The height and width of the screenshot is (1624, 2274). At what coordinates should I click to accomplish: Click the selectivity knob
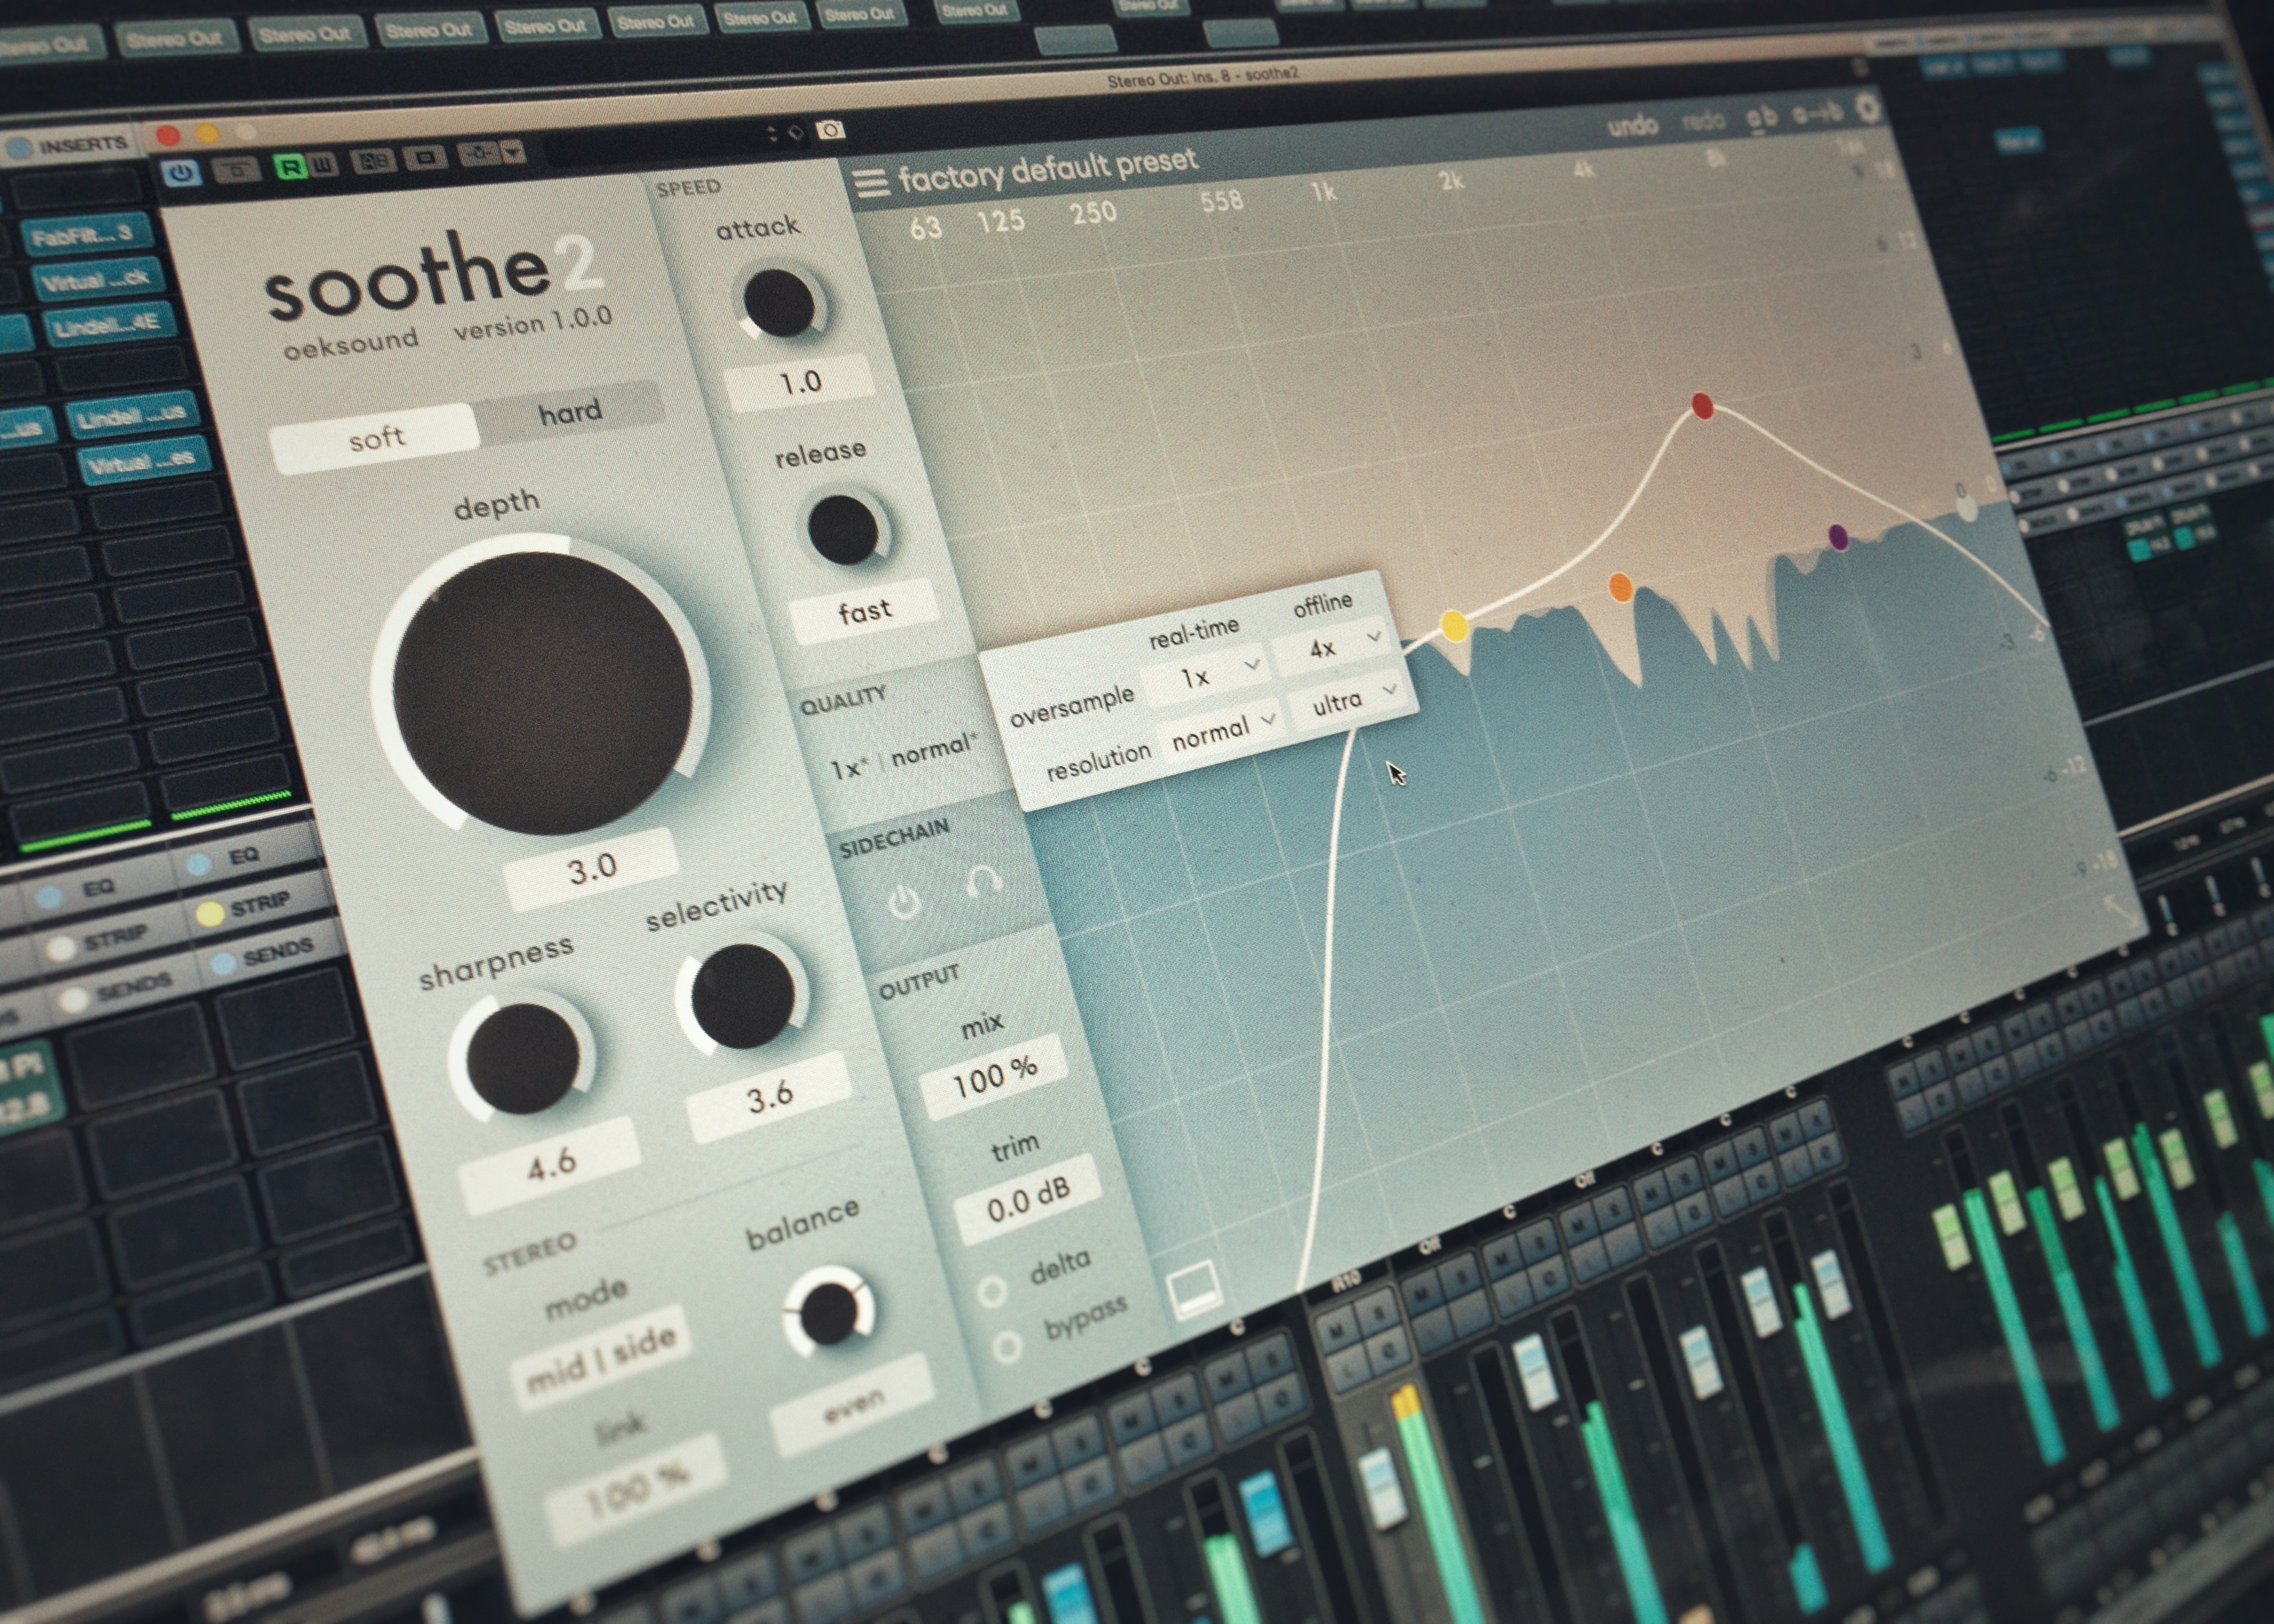[742, 995]
